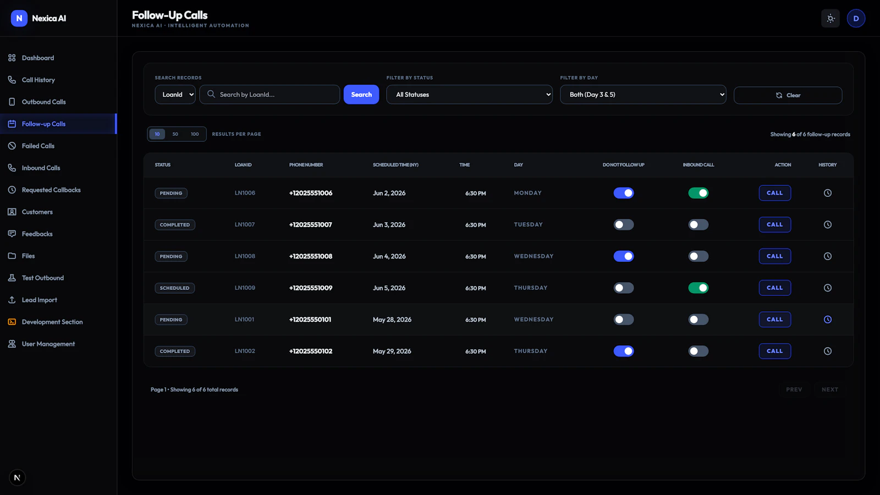The height and width of the screenshot is (495, 880).
Task: Enable Do Not Follow Up for LN1007
Action: pos(624,224)
